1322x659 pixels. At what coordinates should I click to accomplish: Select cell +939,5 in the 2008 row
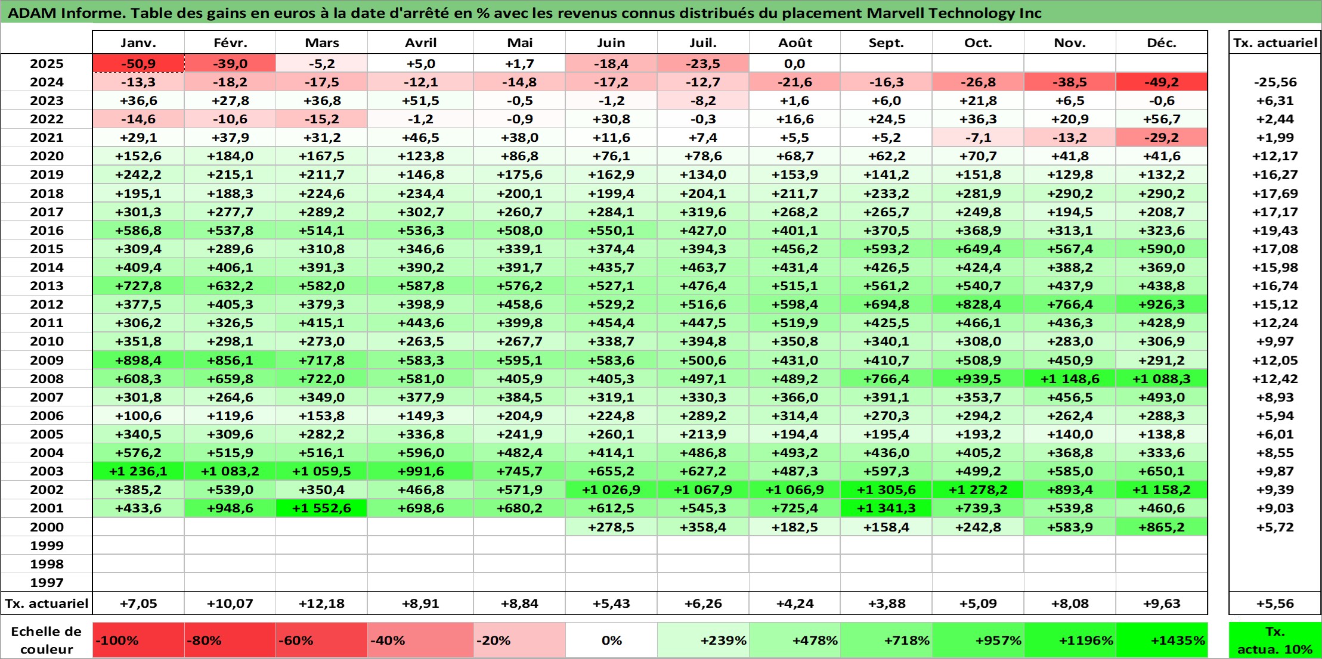tap(978, 379)
